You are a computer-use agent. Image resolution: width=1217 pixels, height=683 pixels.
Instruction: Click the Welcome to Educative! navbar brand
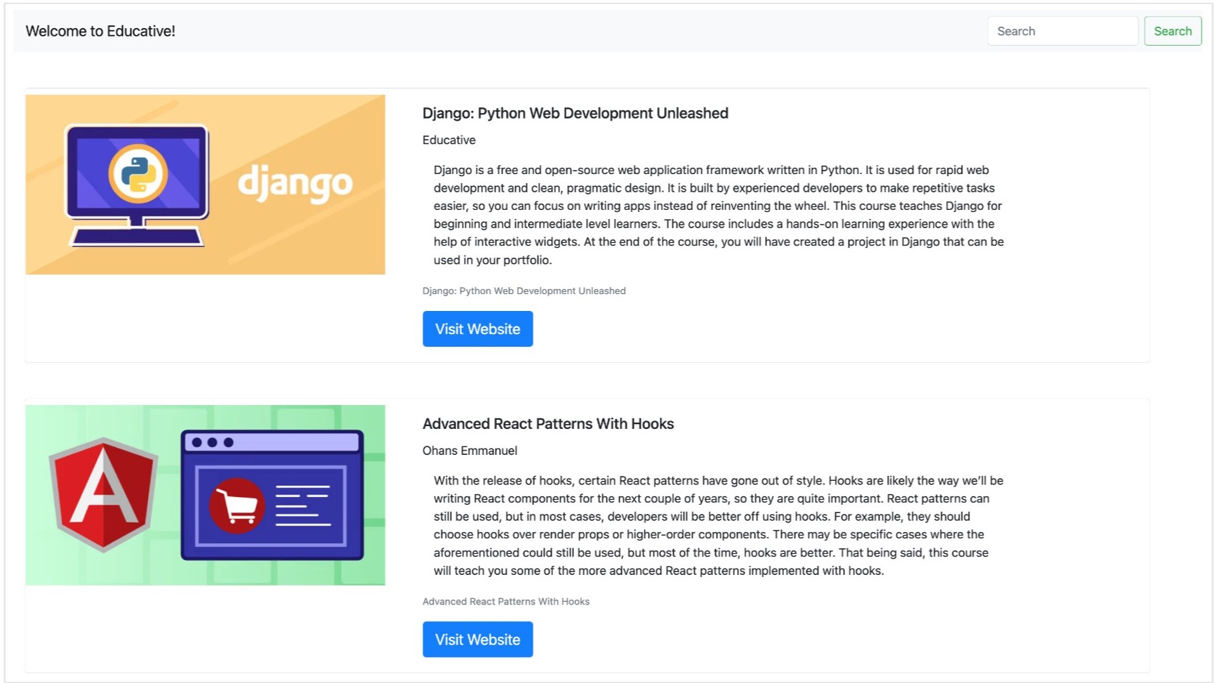pyautogui.click(x=100, y=31)
